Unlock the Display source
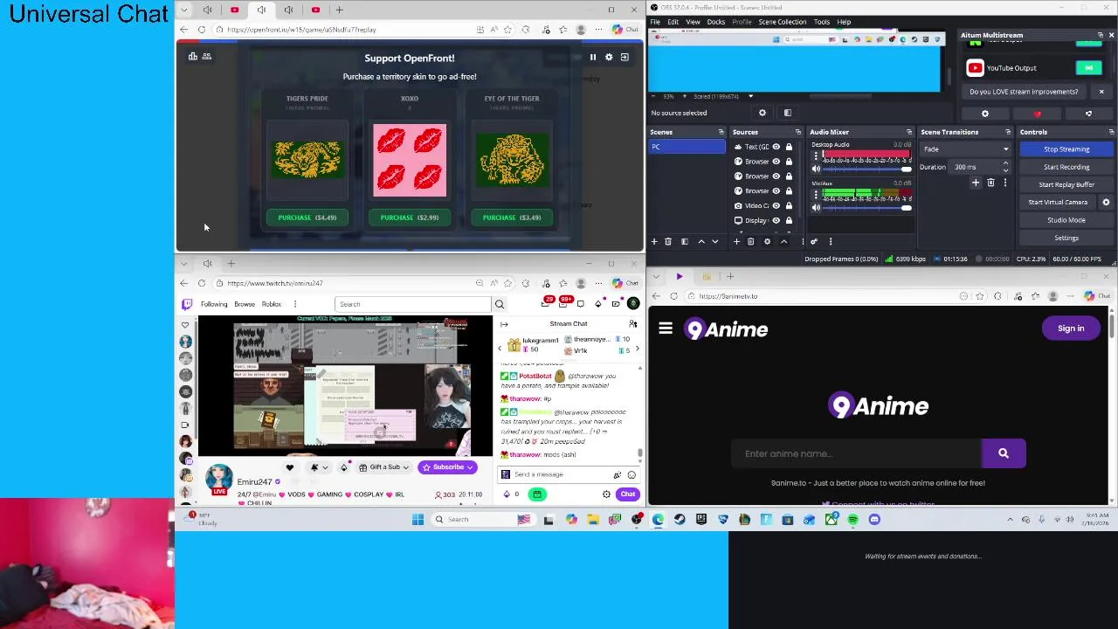The height and width of the screenshot is (629, 1118). 789,220
